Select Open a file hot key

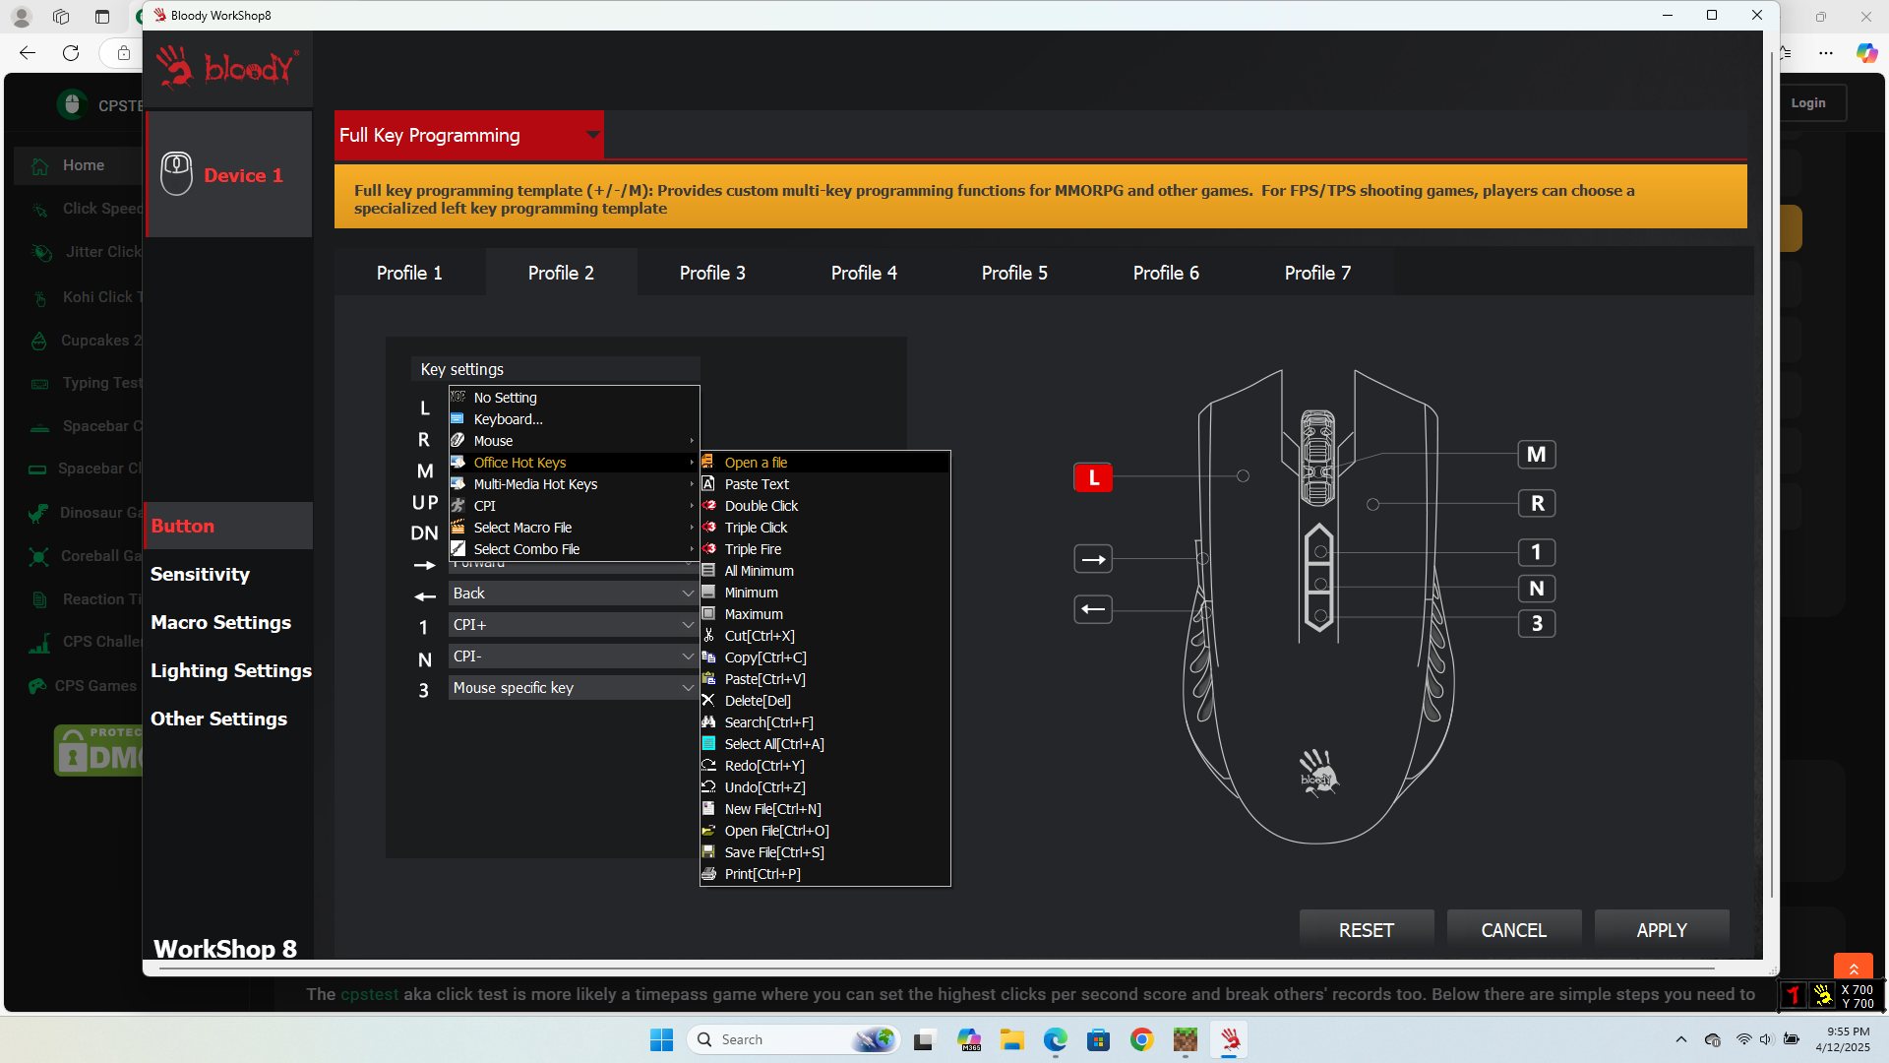[824, 463]
